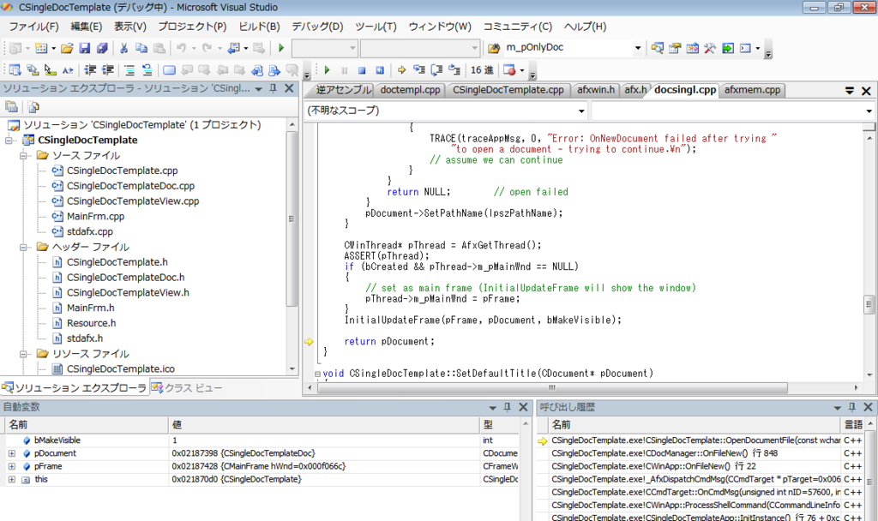This screenshot has width=878, height=521.
Task: Open the empty members dropdown beside the scope box
Action: pos(869,111)
